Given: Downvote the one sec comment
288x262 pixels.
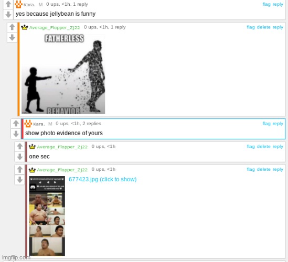Looking at the screenshot, I should click(20, 157).
